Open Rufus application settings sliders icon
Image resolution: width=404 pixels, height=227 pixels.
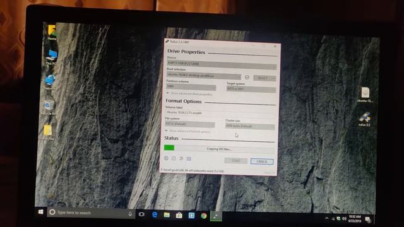point(181,158)
